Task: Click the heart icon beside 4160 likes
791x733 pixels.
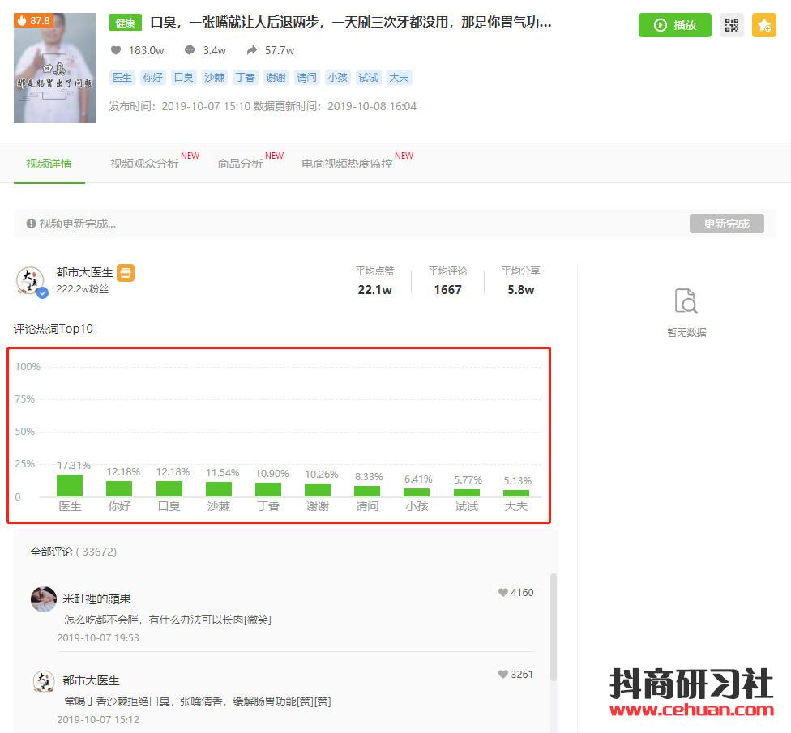Action: pyautogui.click(x=502, y=593)
